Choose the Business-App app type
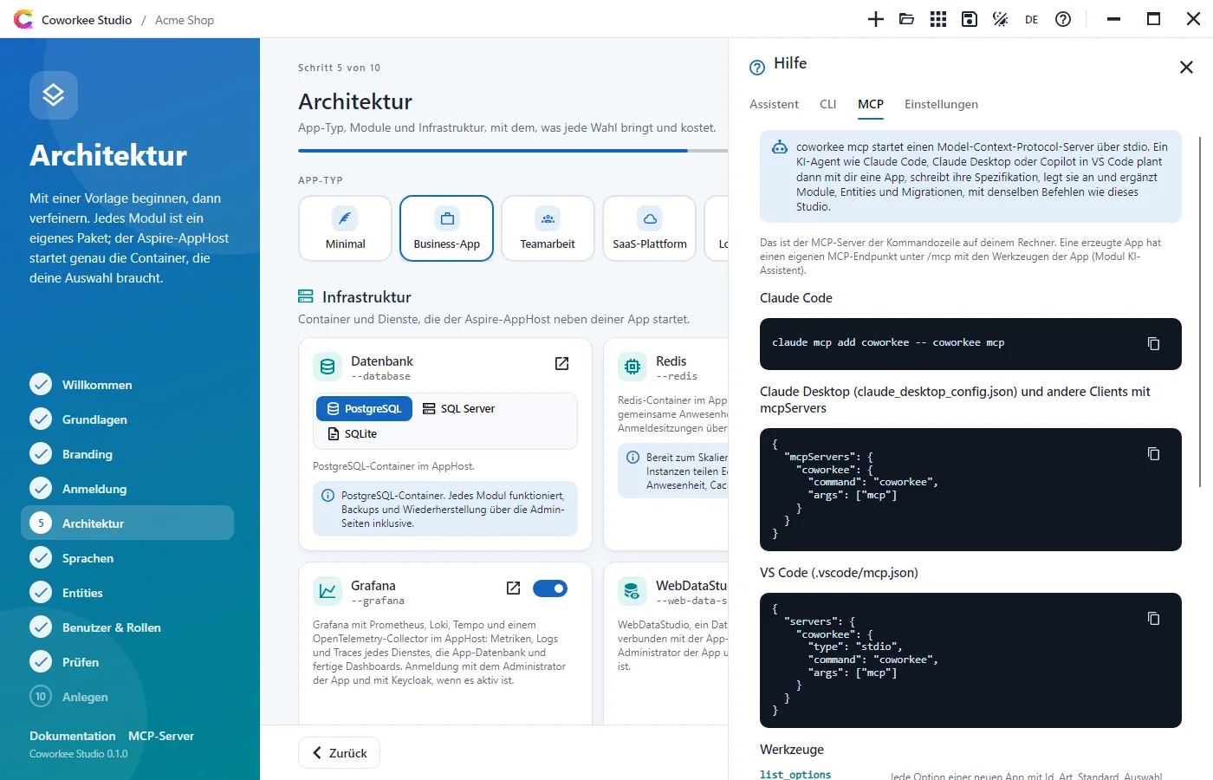Image resolution: width=1213 pixels, height=780 pixels. (x=447, y=228)
